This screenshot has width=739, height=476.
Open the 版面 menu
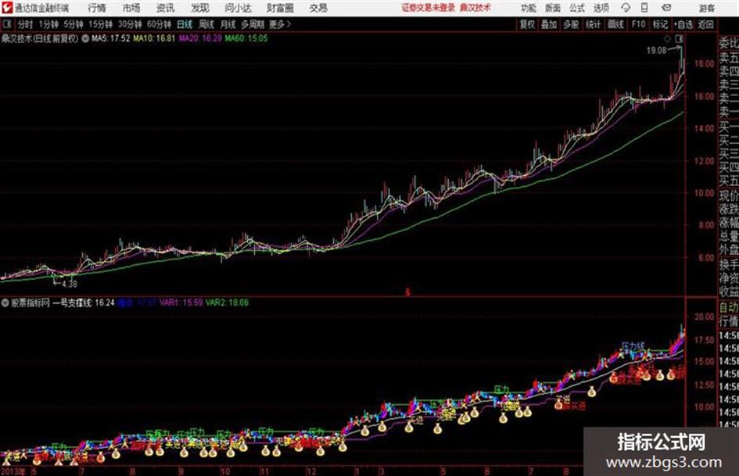(x=553, y=8)
